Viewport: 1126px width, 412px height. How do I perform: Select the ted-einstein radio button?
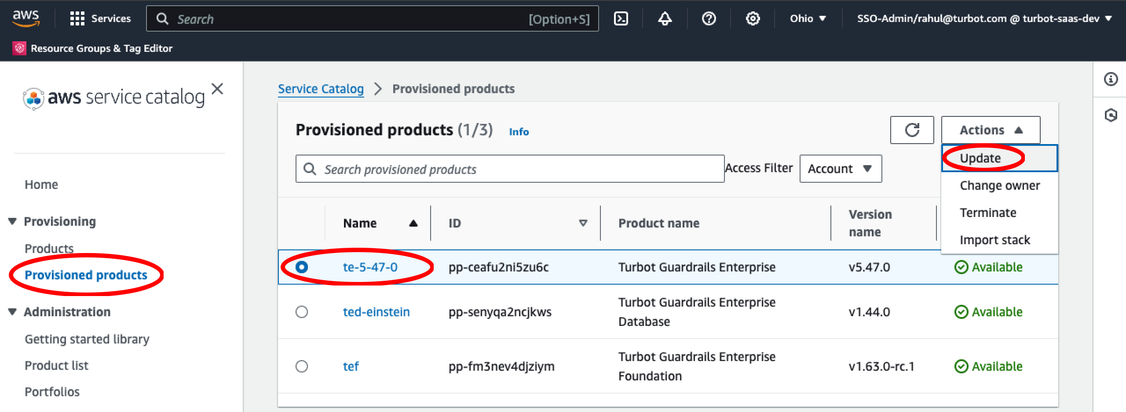coord(302,312)
